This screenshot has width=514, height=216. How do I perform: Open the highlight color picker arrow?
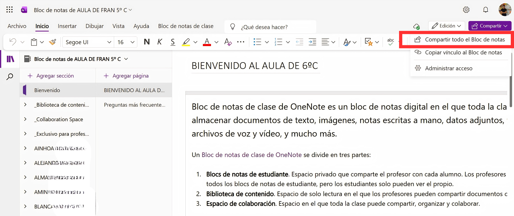coord(195,42)
